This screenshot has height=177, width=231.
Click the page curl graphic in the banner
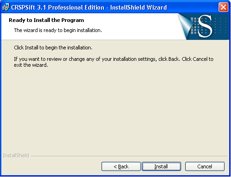(185, 24)
